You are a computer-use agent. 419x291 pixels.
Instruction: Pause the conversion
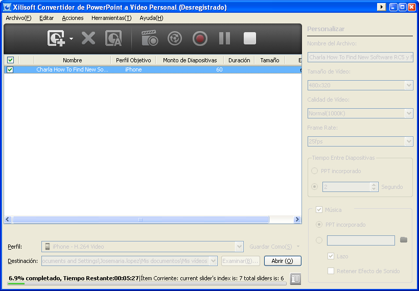pyautogui.click(x=224, y=38)
